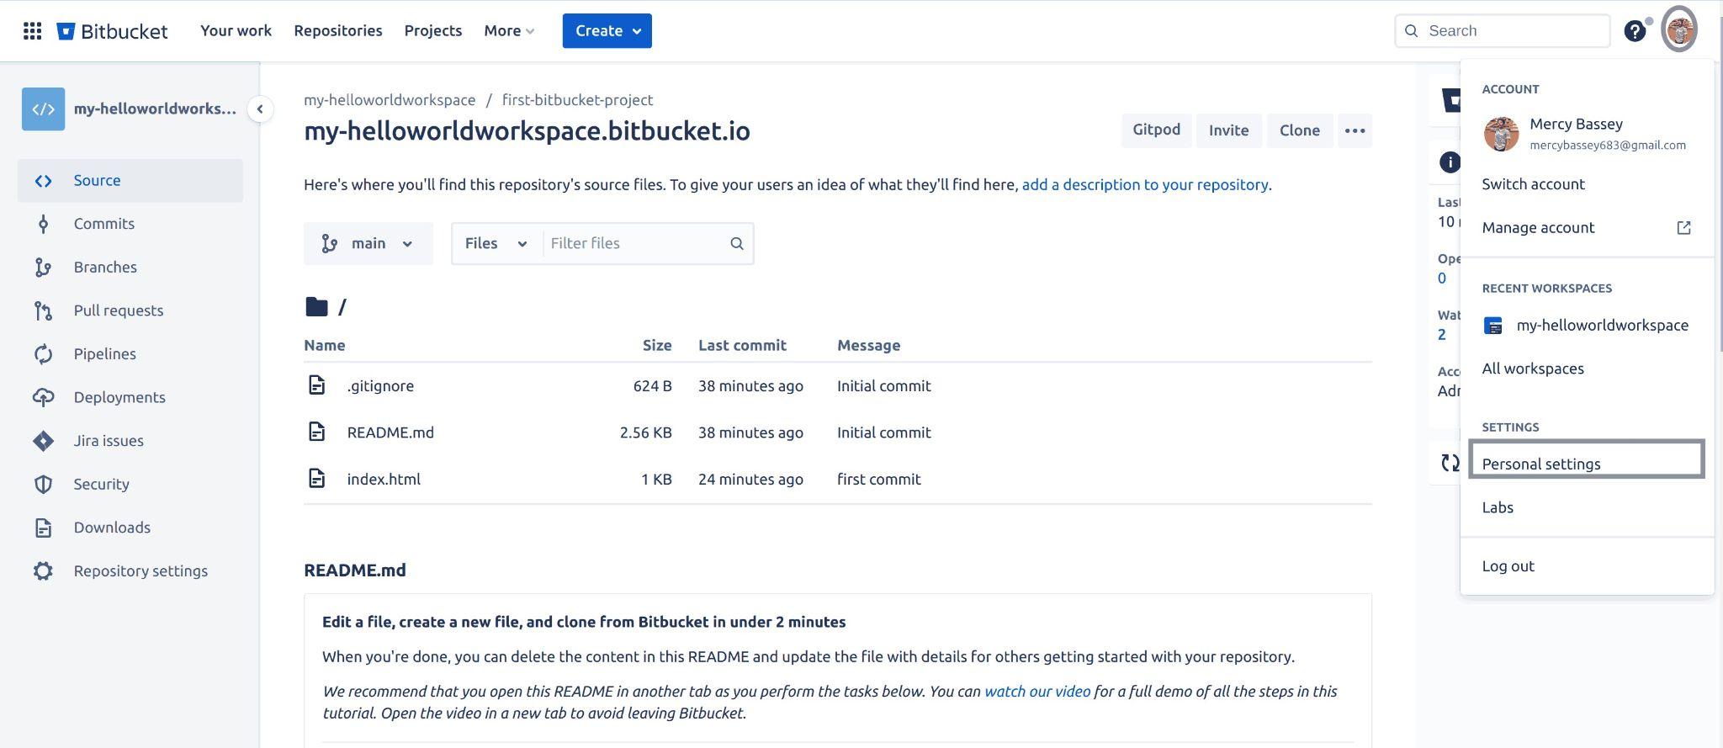This screenshot has width=1723, height=748.
Task: Click the Downloads file icon
Action: tap(44, 528)
